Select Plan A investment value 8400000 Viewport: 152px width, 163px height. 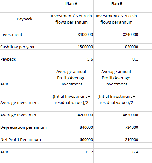(72, 34)
